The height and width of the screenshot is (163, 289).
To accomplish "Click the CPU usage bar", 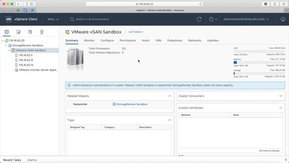I will 259,51.
